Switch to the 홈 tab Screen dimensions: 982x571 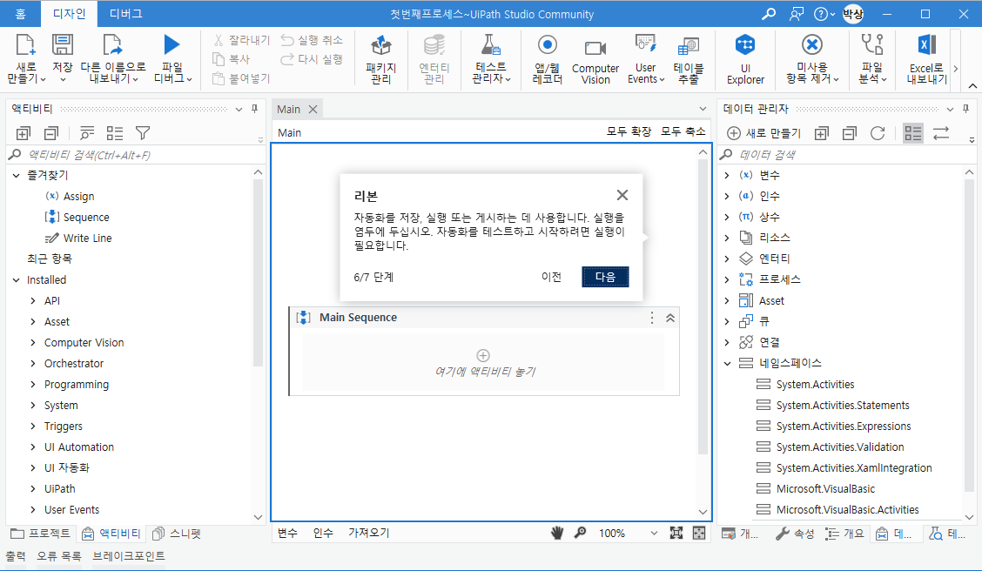point(21,13)
